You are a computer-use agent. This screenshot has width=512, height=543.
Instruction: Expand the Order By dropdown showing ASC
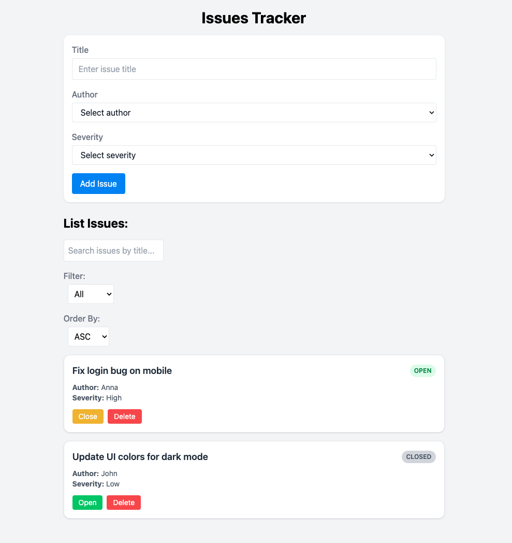[89, 337]
